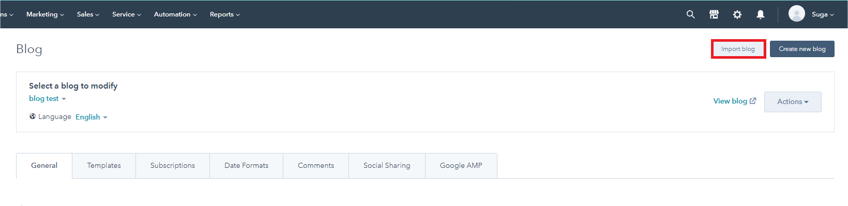Select the Google AMP tab
Viewport: 848px width, 206px height.
461,165
